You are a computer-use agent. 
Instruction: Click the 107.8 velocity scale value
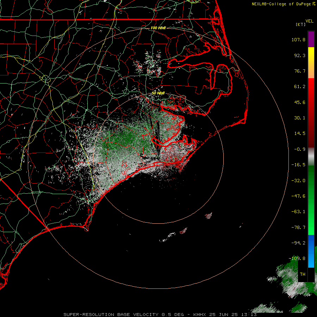click(x=298, y=39)
